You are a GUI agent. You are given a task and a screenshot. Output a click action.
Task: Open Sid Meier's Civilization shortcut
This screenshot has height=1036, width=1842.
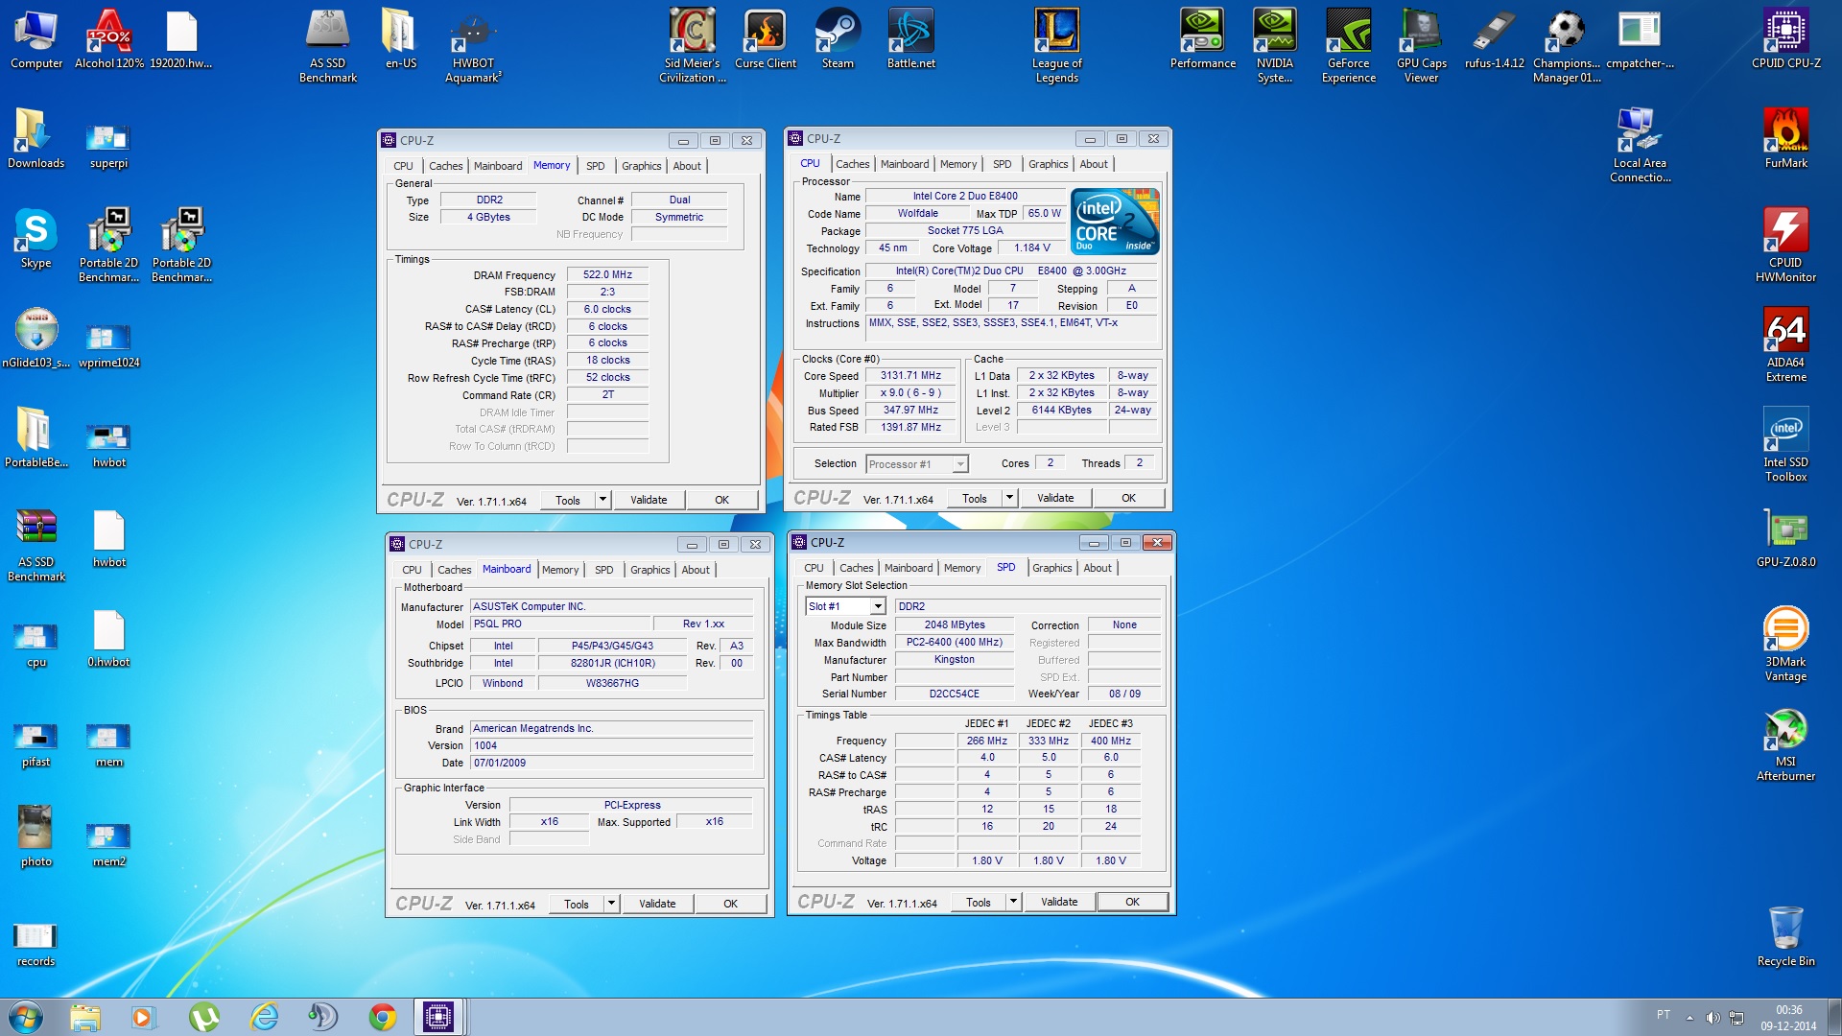pyautogui.click(x=692, y=46)
